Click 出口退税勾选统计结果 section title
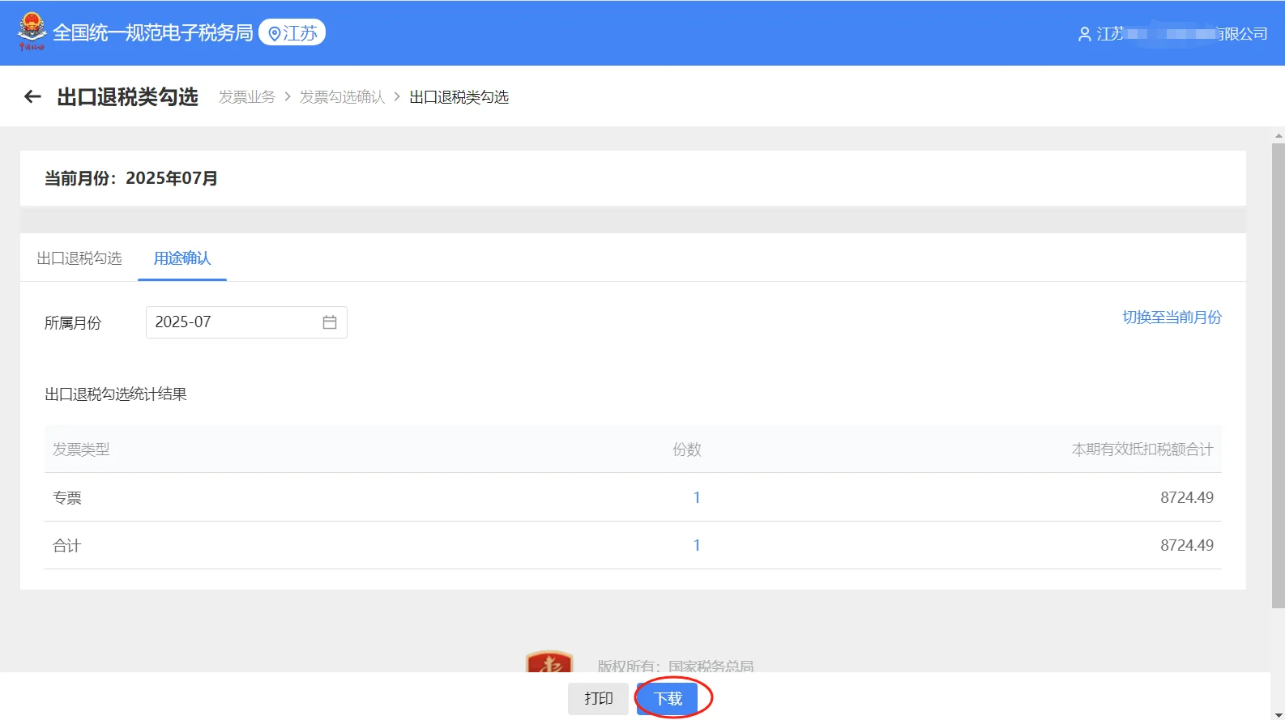The height and width of the screenshot is (720, 1285). [116, 394]
